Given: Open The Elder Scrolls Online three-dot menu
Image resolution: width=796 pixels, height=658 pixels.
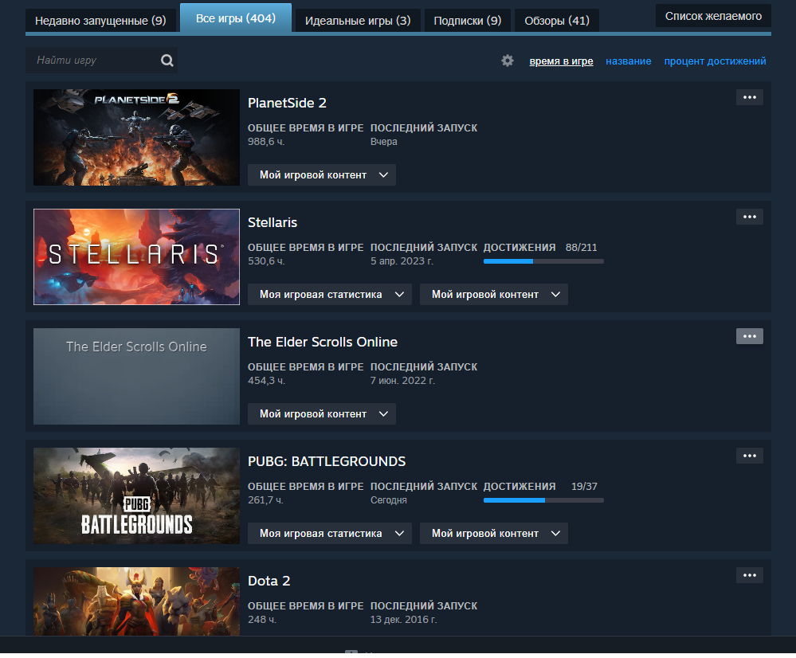Looking at the screenshot, I should (749, 336).
